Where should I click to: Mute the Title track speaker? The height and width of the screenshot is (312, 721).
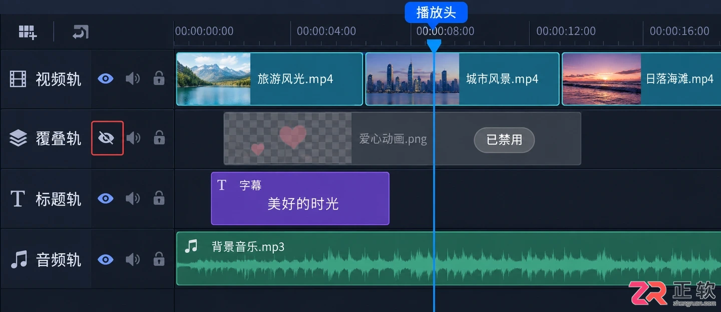point(133,198)
